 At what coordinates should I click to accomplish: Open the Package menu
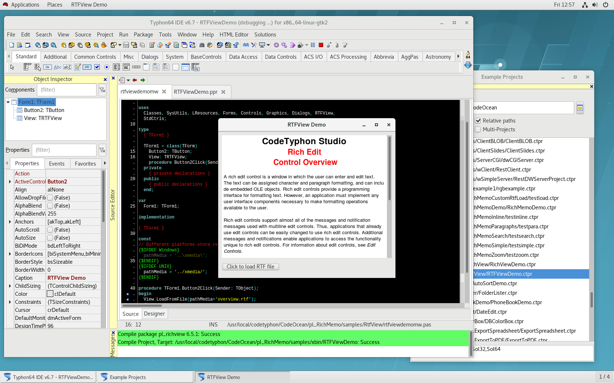[143, 35]
